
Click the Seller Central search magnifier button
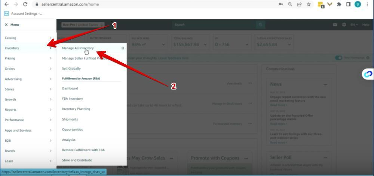tap(260, 25)
